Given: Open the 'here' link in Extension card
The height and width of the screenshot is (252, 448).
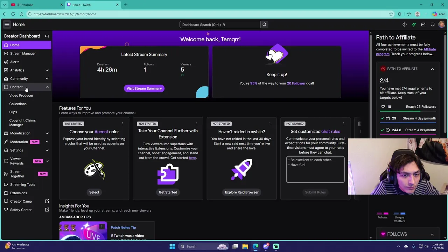Looking at the screenshot, I should [x=192, y=158].
